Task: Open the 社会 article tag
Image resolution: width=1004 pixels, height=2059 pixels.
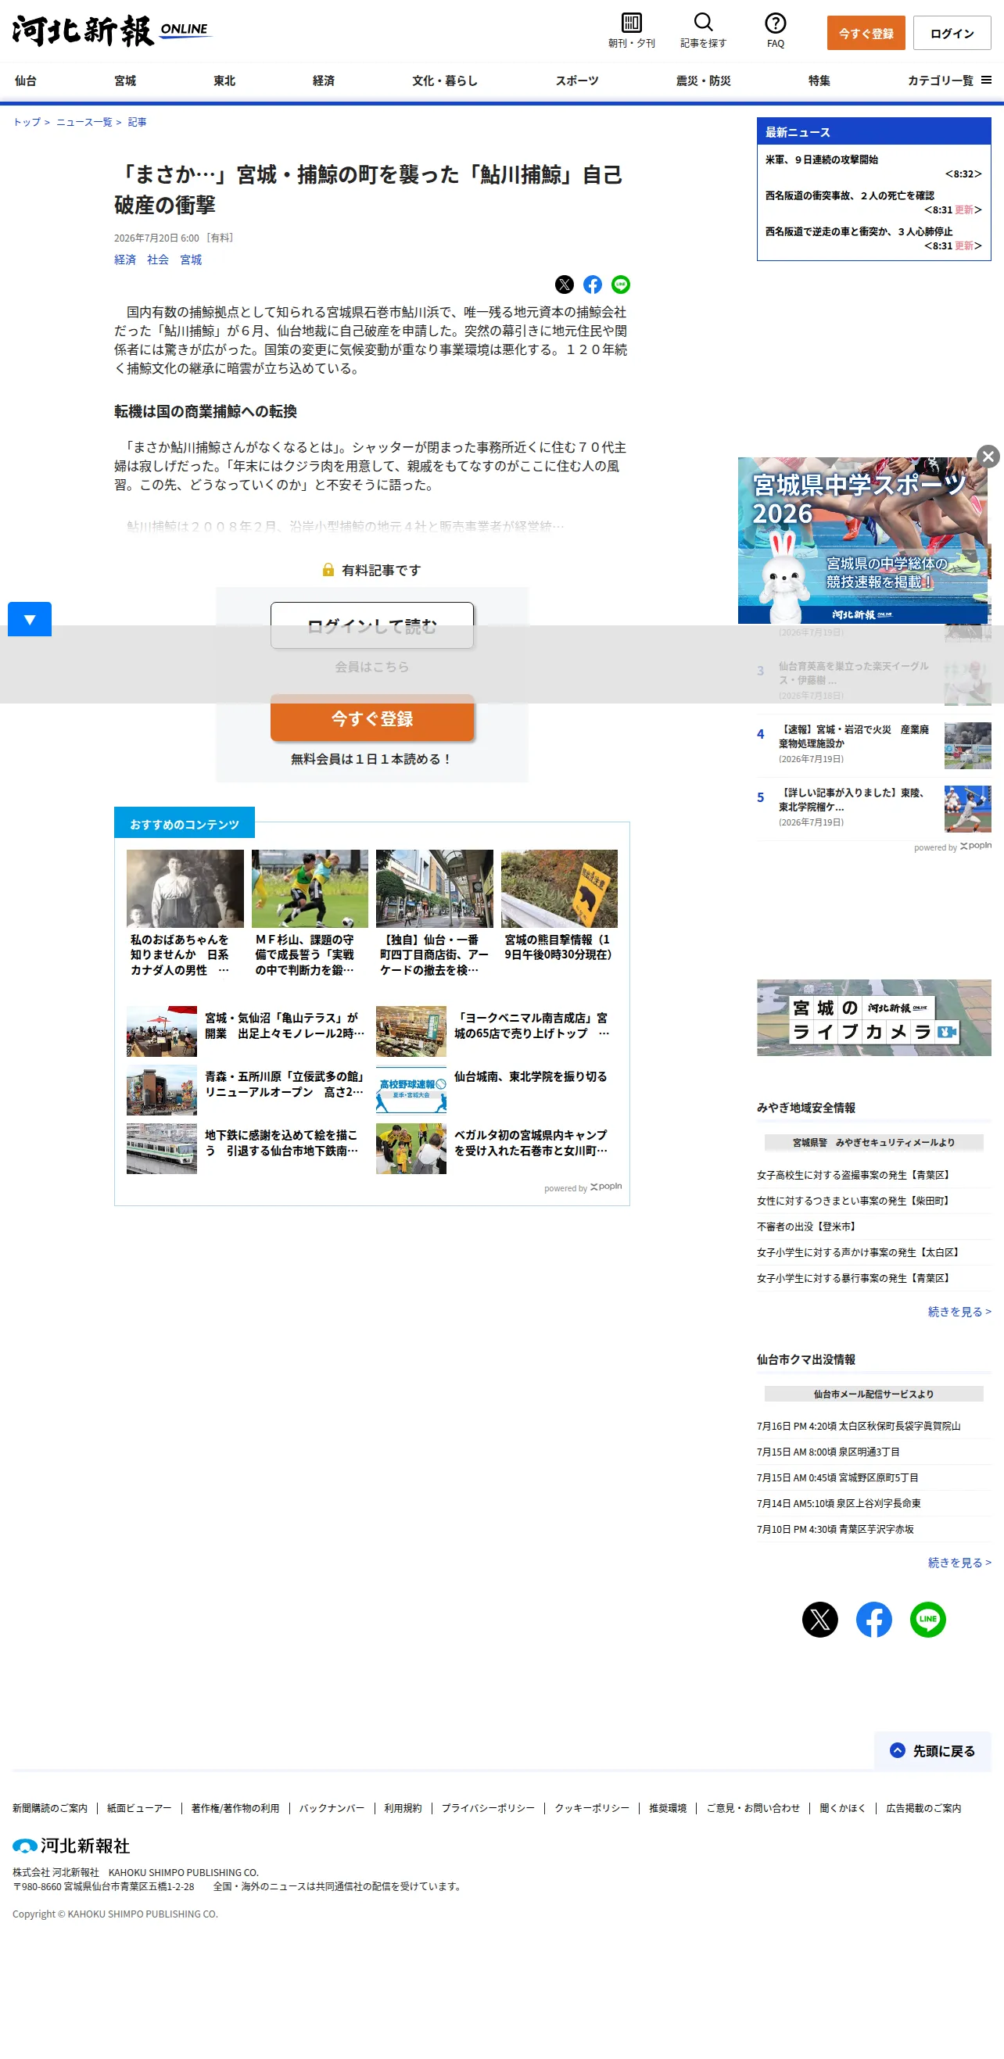Action: click(157, 260)
